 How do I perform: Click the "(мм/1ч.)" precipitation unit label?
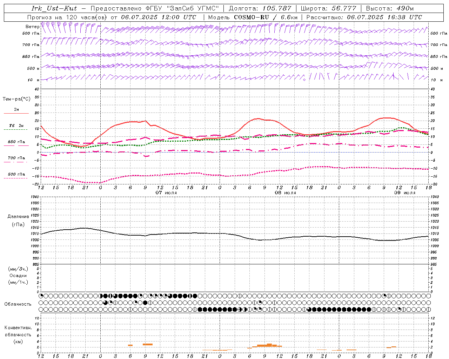(x=18, y=282)
